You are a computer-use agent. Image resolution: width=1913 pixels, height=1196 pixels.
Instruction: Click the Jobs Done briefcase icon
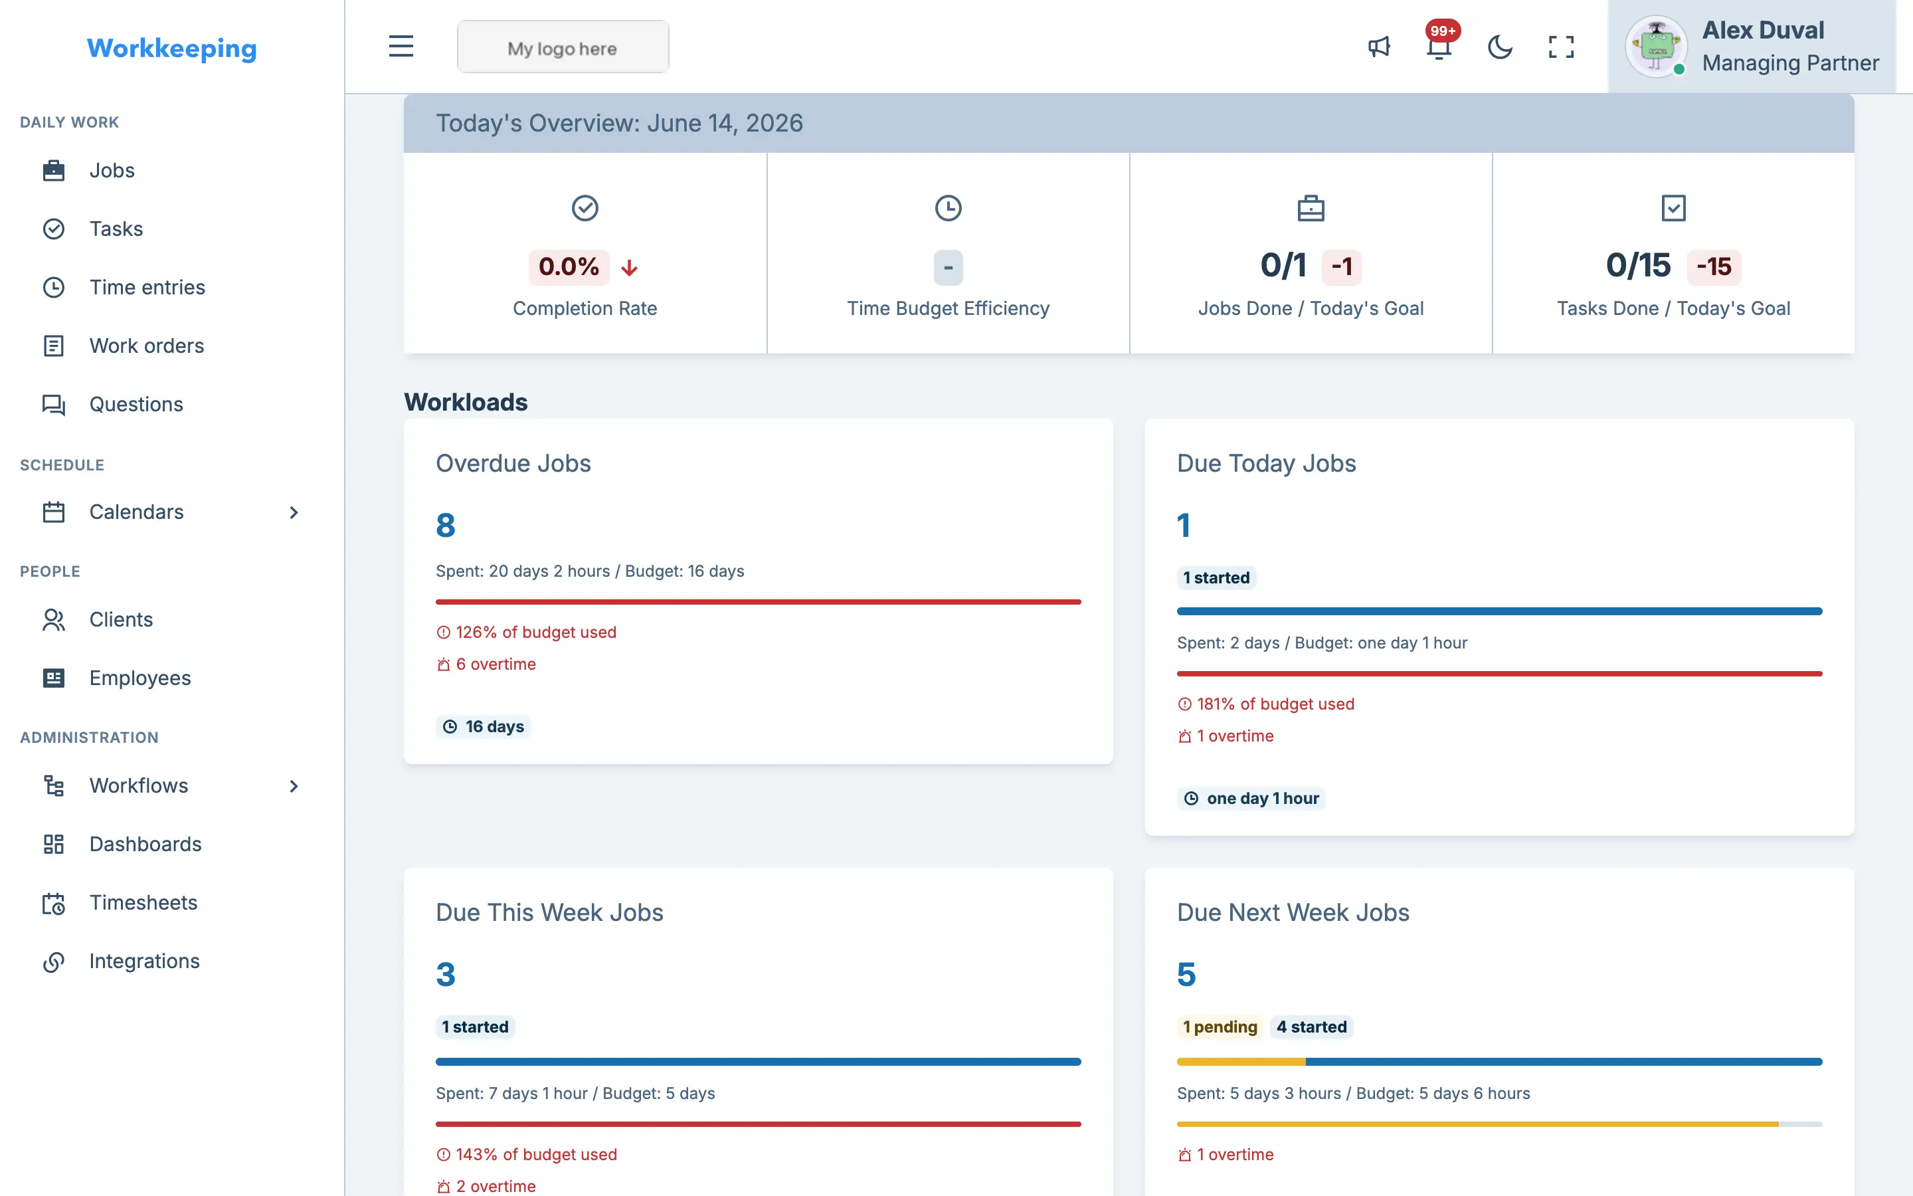click(x=1311, y=208)
